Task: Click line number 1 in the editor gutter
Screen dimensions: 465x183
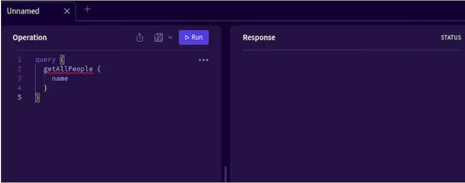Action: tap(19, 59)
